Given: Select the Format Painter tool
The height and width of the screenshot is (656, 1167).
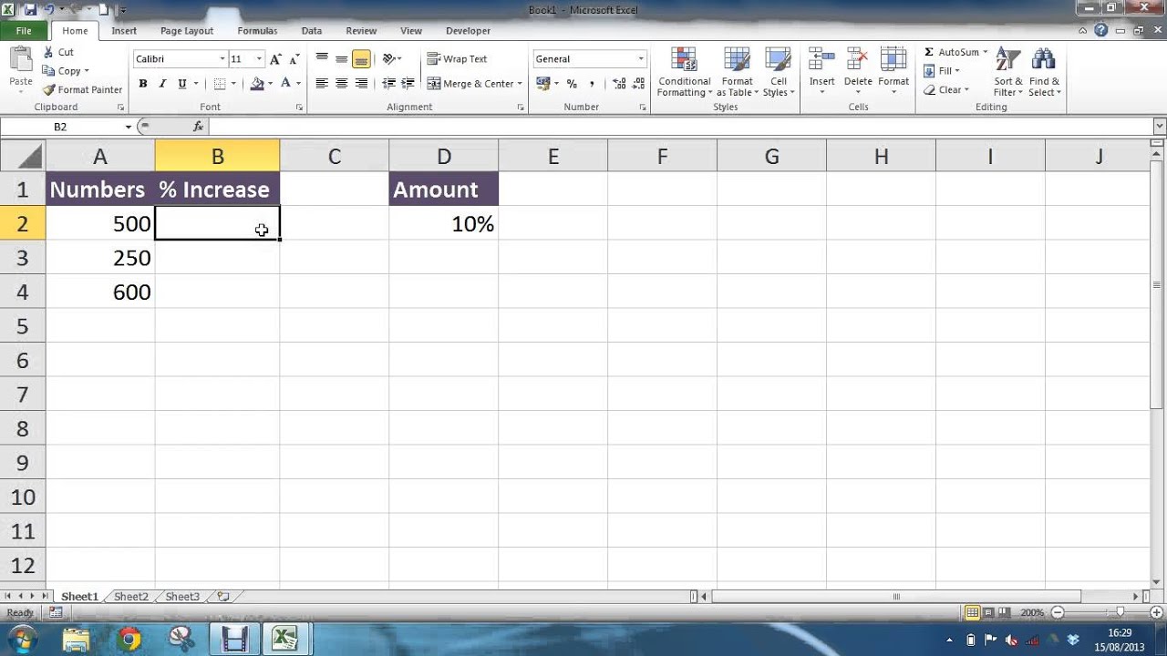Looking at the screenshot, I should [82, 89].
